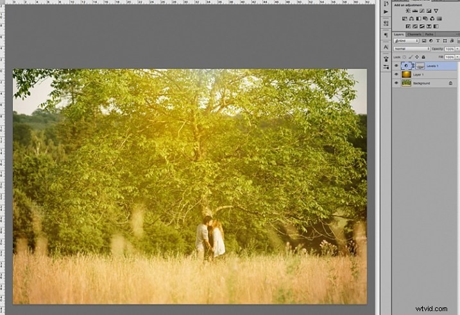This screenshot has height=315, width=460.
Task: Open the Opacity slider arrow
Action: pos(457,49)
